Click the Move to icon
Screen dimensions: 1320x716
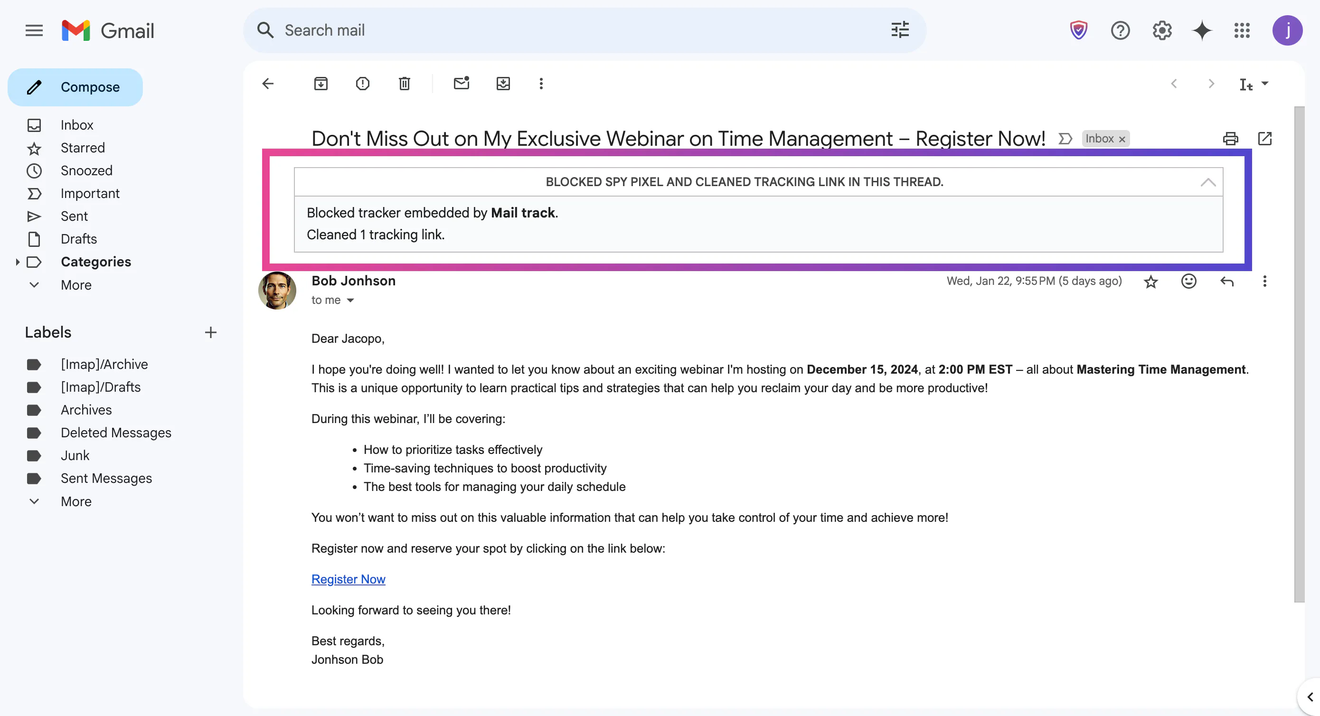pos(503,84)
